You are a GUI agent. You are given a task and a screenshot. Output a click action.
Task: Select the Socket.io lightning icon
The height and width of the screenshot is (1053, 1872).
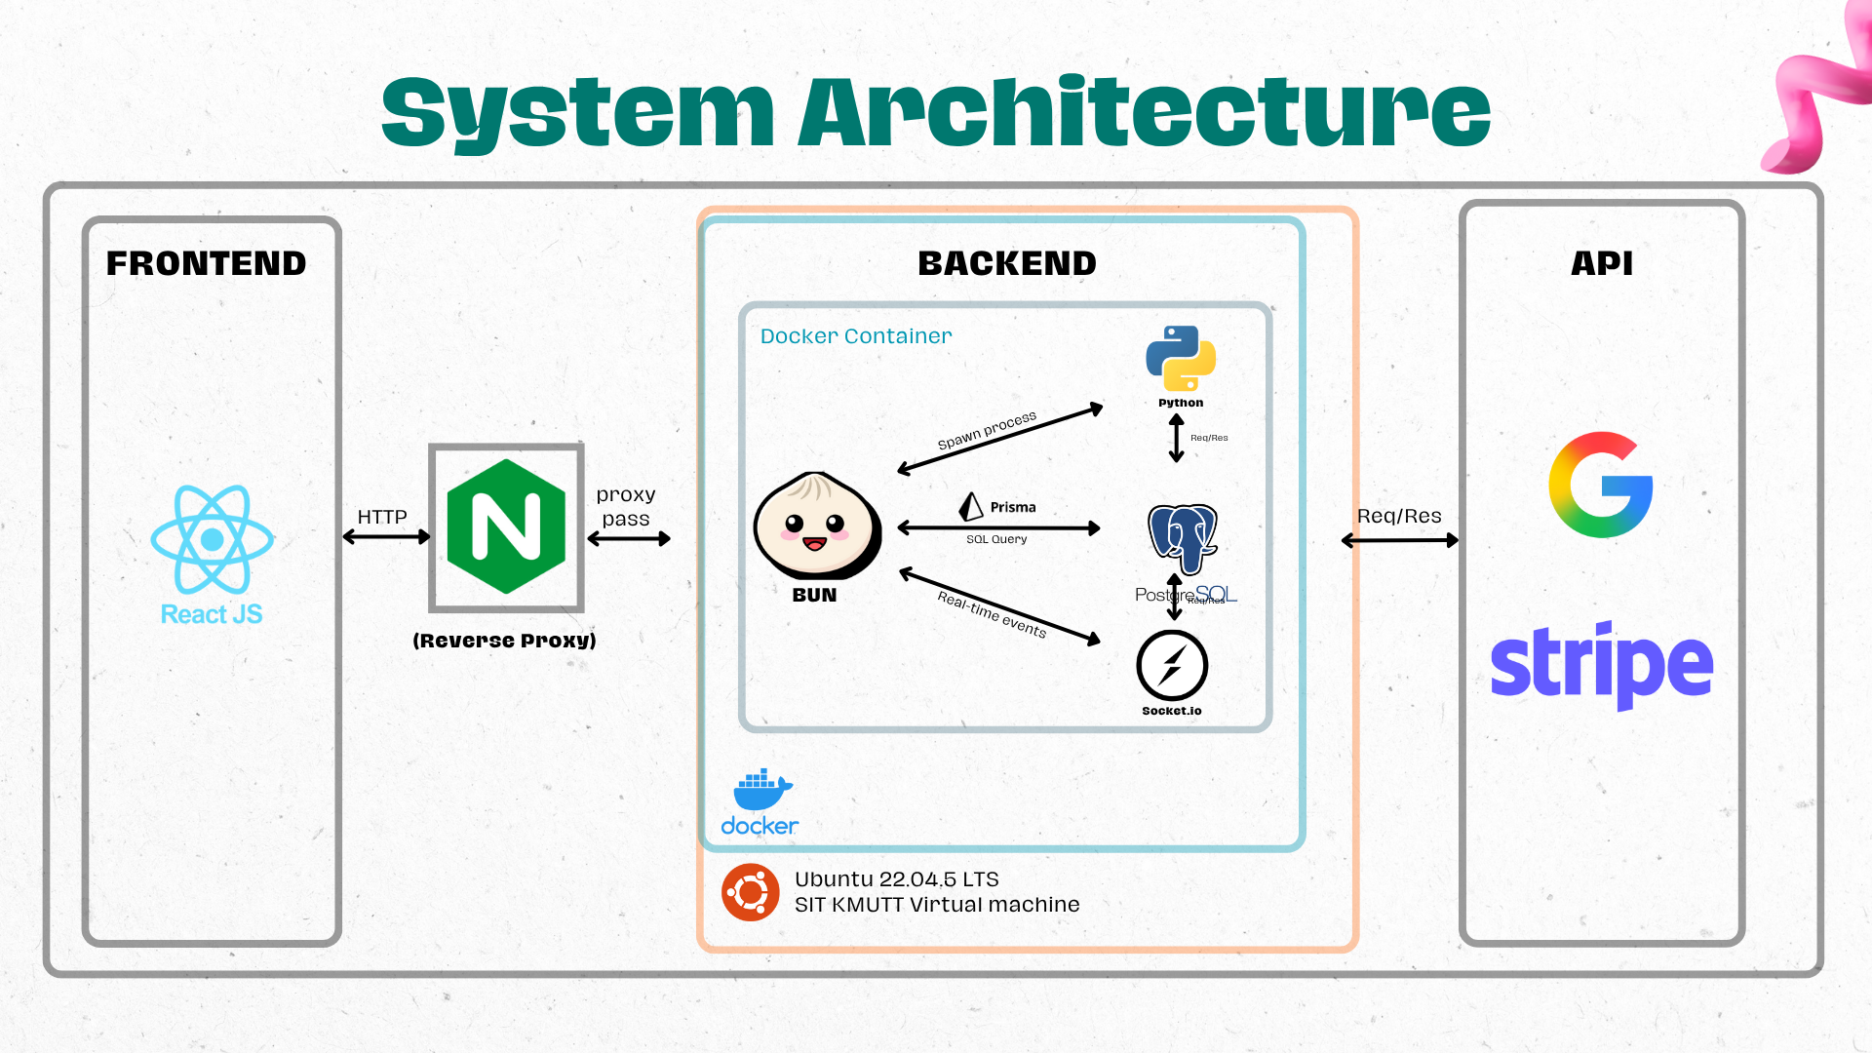(1172, 666)
